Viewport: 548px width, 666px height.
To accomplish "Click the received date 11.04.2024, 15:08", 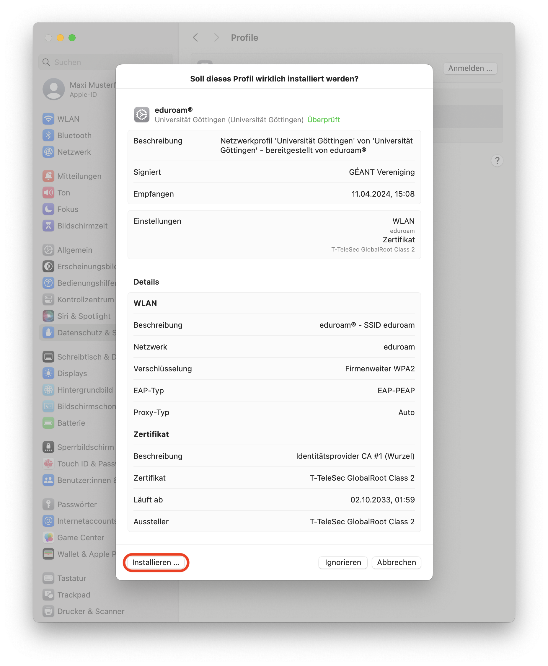I will tap(383, 194).
